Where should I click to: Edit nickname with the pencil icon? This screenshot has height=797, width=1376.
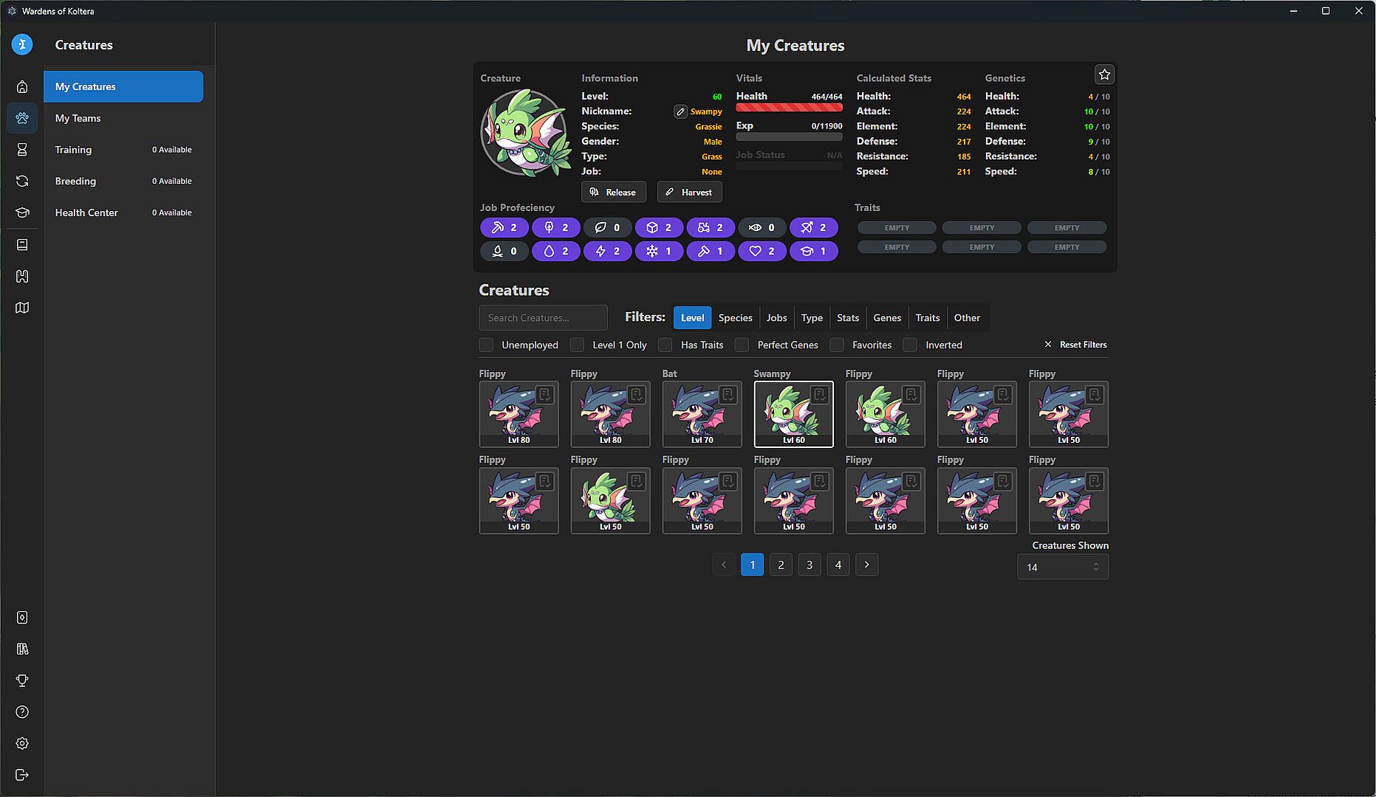[x=680, y=111]
